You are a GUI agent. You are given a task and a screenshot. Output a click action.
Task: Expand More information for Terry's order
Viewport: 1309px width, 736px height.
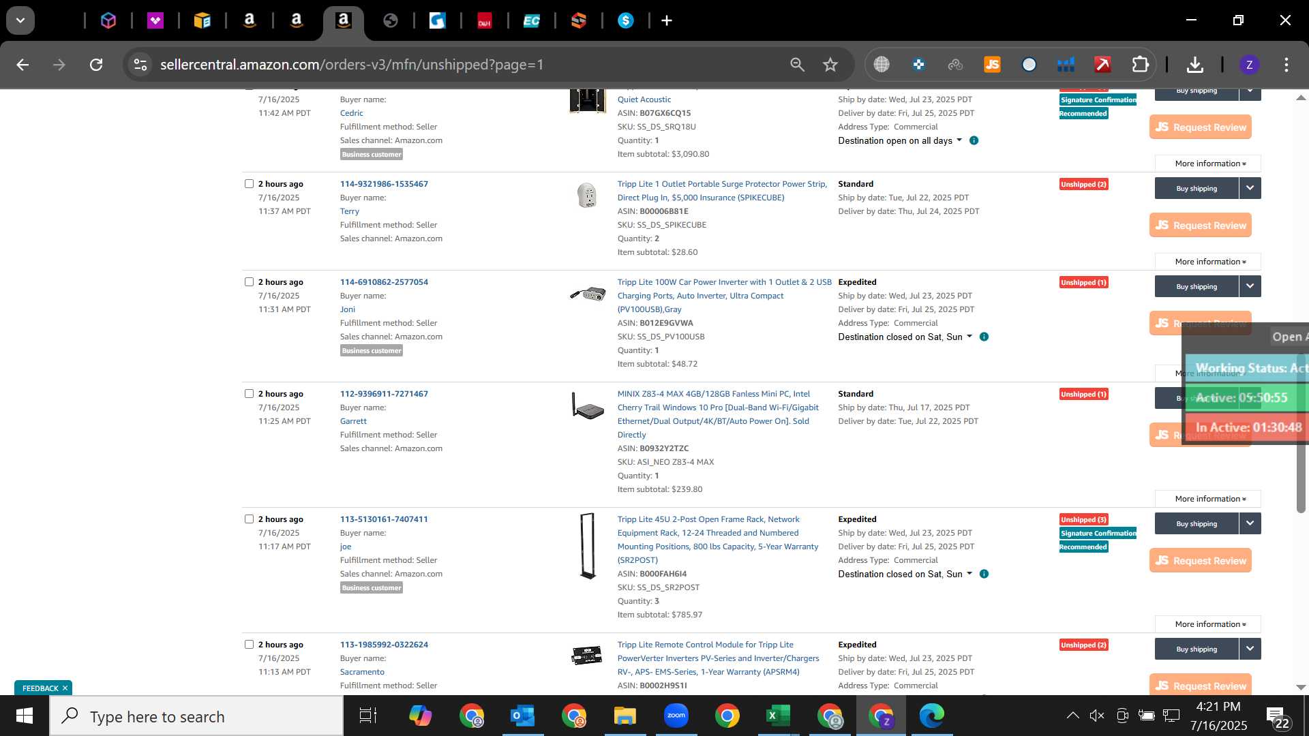point(1207,262)
